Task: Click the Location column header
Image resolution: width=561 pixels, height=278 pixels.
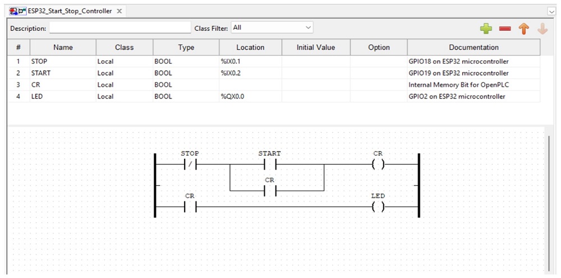Action: [x=250, y=48]
